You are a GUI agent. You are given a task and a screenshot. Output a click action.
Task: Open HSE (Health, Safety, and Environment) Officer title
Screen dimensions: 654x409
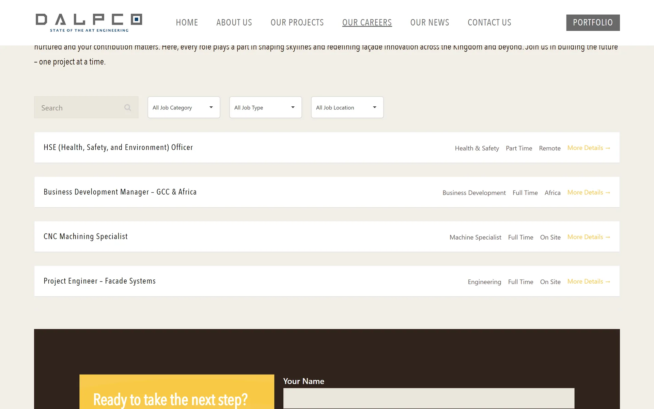tap(118, 148)
